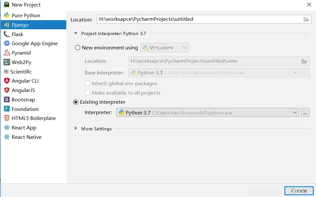Pick the Google App Engine icon
Image resolution: width=316 pixels, height=197 pixels.
(x=6, y=44)
